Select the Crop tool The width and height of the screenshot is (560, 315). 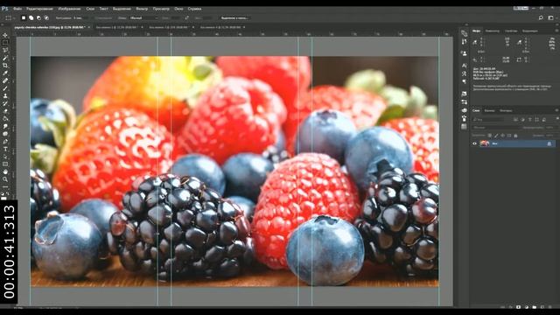[5, 66]
